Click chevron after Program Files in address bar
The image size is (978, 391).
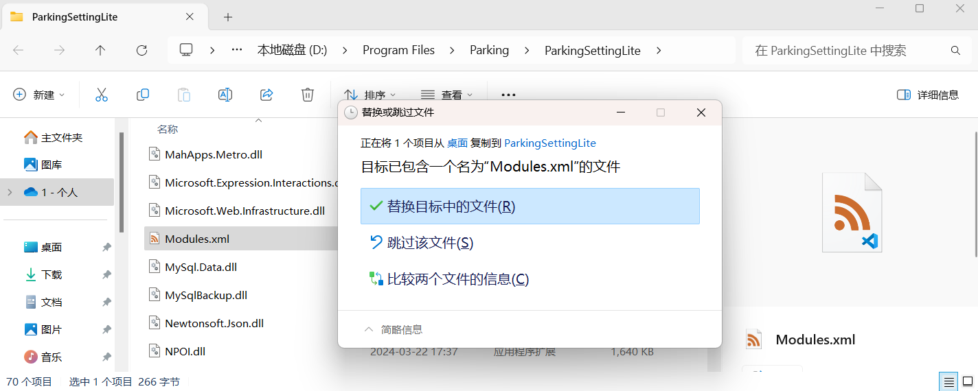click(452, 50)
